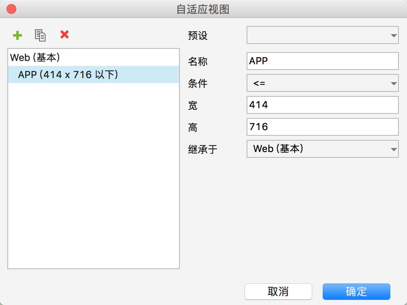
Task: Click the 继承于 label
Action: [203, 149]
